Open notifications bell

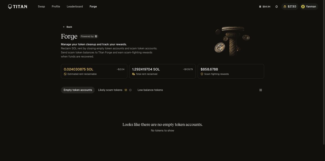coord(277,6)
